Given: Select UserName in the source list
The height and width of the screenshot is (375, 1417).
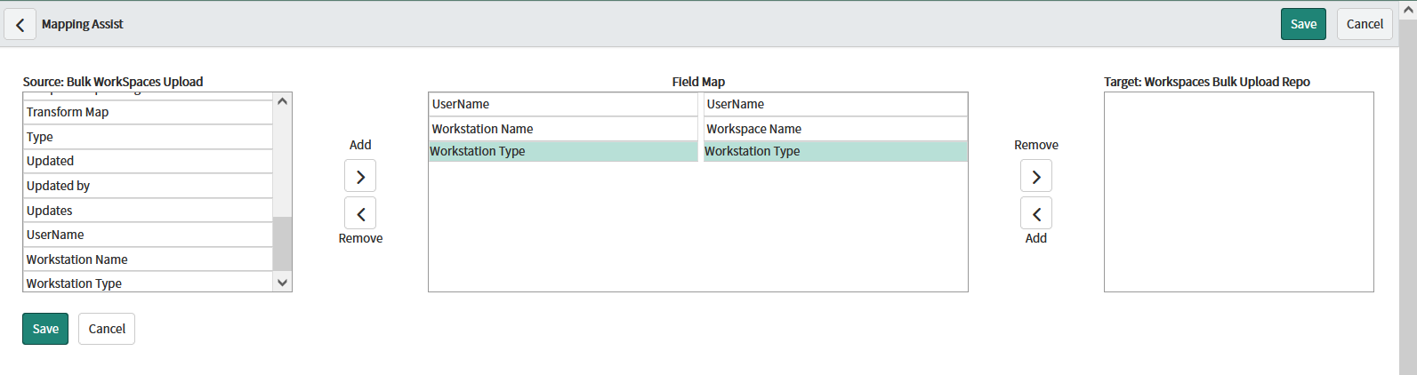Looking at the screenshot, I should (x=148, y=235).
